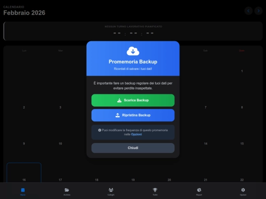This screenshot has height=199, width=266.
Task: Click the Febbraio 2026 month title
Action: coord(24,13)
